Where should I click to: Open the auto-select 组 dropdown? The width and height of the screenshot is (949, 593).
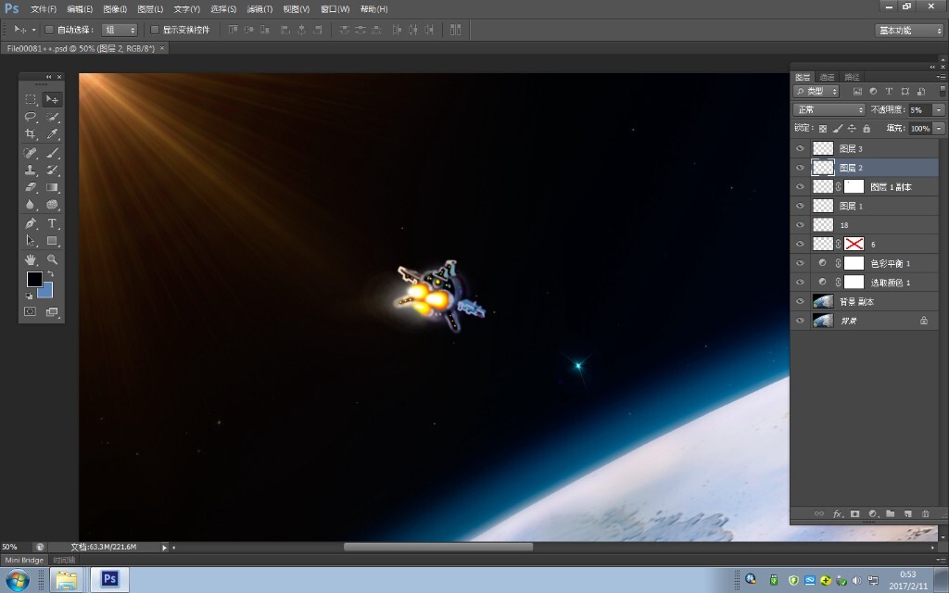pyautogui.click(x=120, y=30)
